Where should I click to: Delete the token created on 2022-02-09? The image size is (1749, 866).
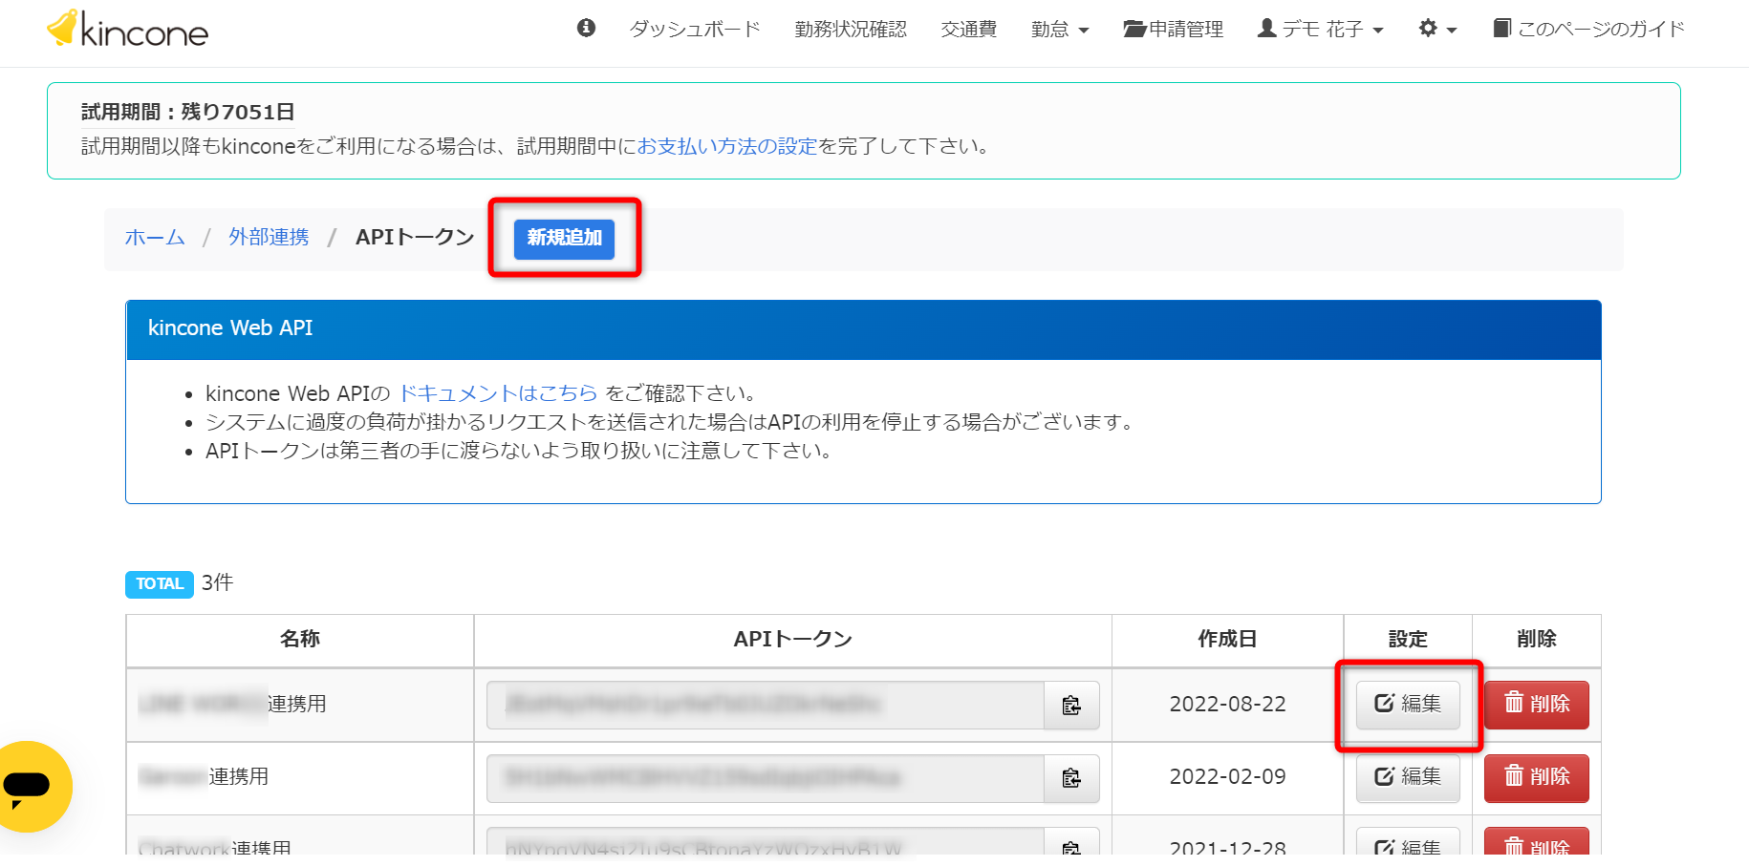point(1537,778)
